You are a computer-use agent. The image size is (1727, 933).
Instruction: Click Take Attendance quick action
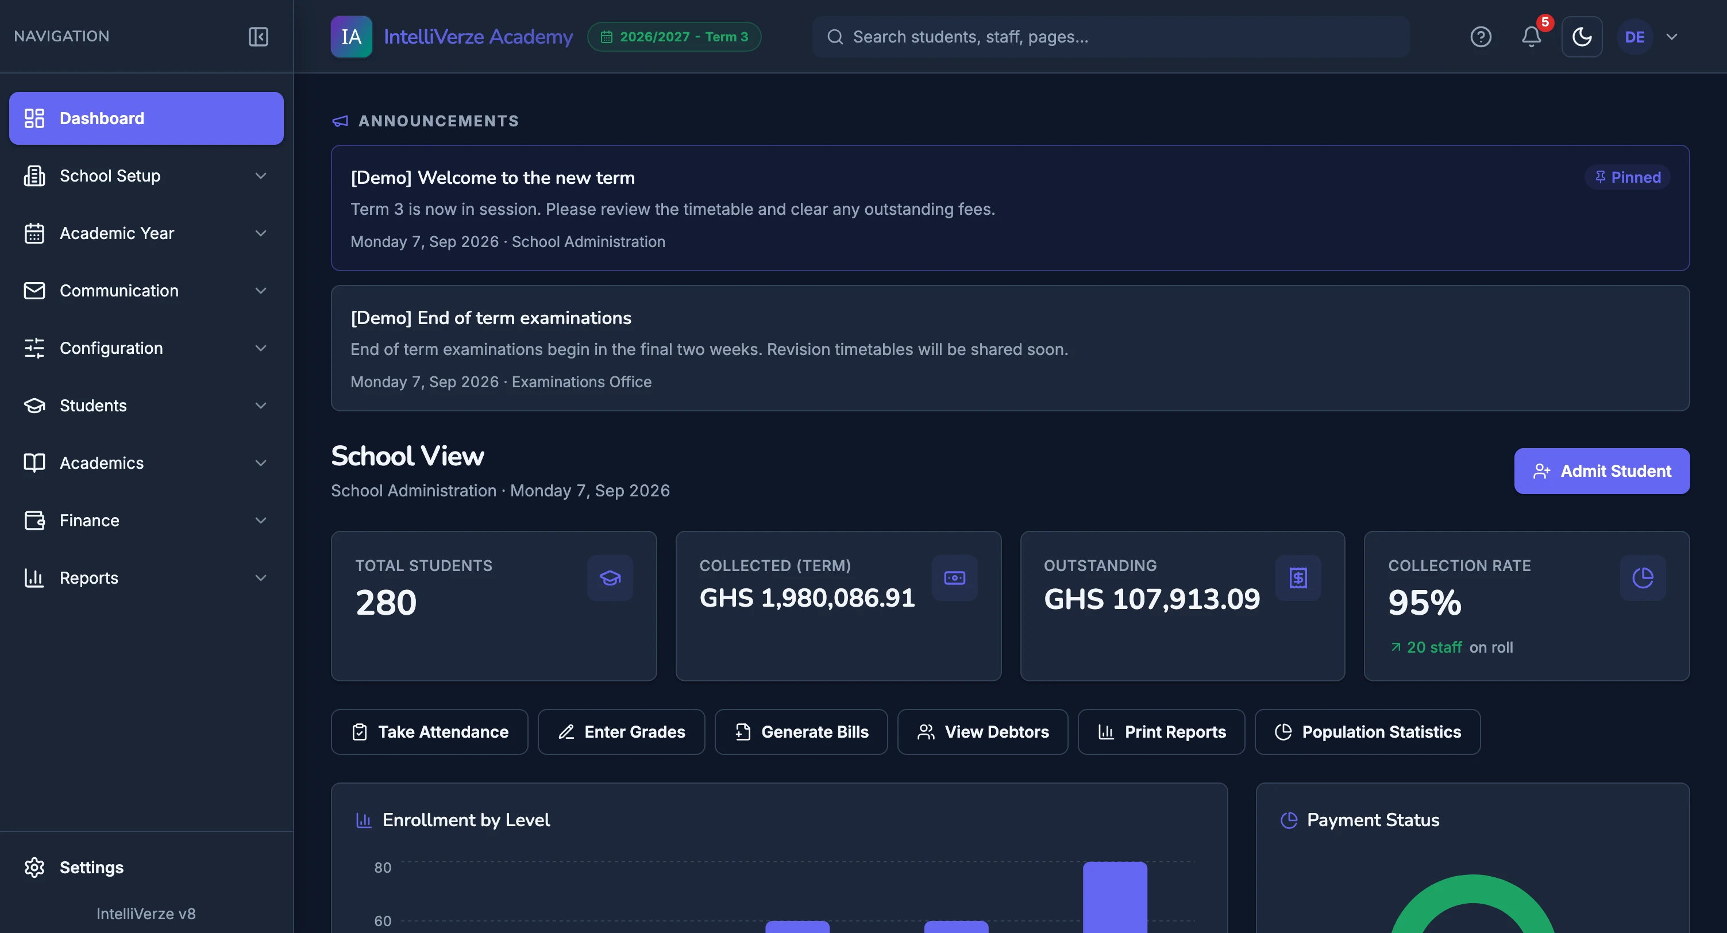click(430, 732)
